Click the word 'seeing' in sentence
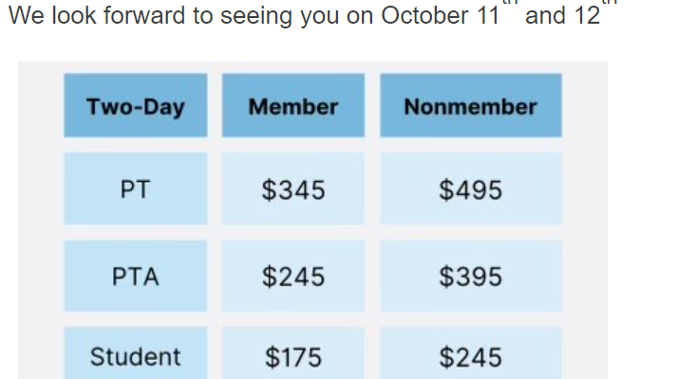The image size is (696, 379). click(256, 17)
